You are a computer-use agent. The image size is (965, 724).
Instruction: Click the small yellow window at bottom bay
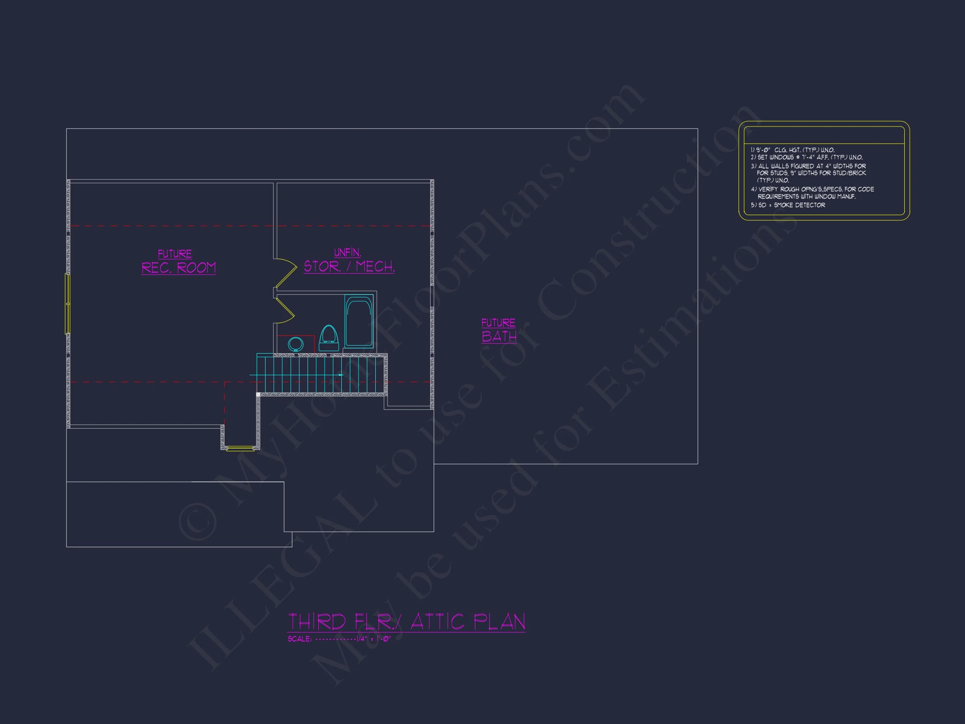pos(240,448)
